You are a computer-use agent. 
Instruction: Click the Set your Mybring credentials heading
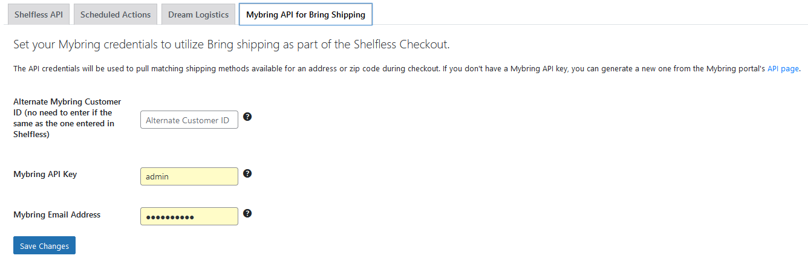(232, 45)
